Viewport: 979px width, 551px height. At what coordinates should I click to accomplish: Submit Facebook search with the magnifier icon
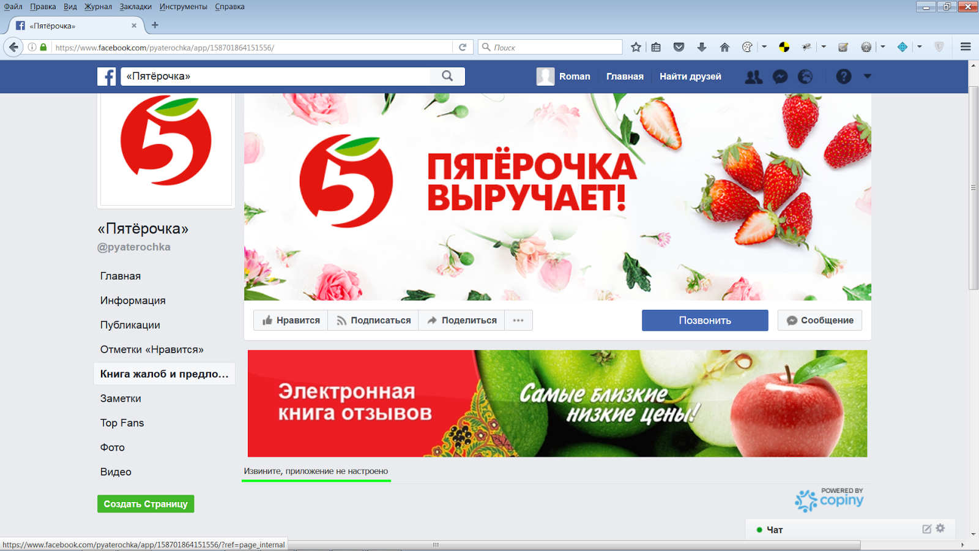point(447,76)
